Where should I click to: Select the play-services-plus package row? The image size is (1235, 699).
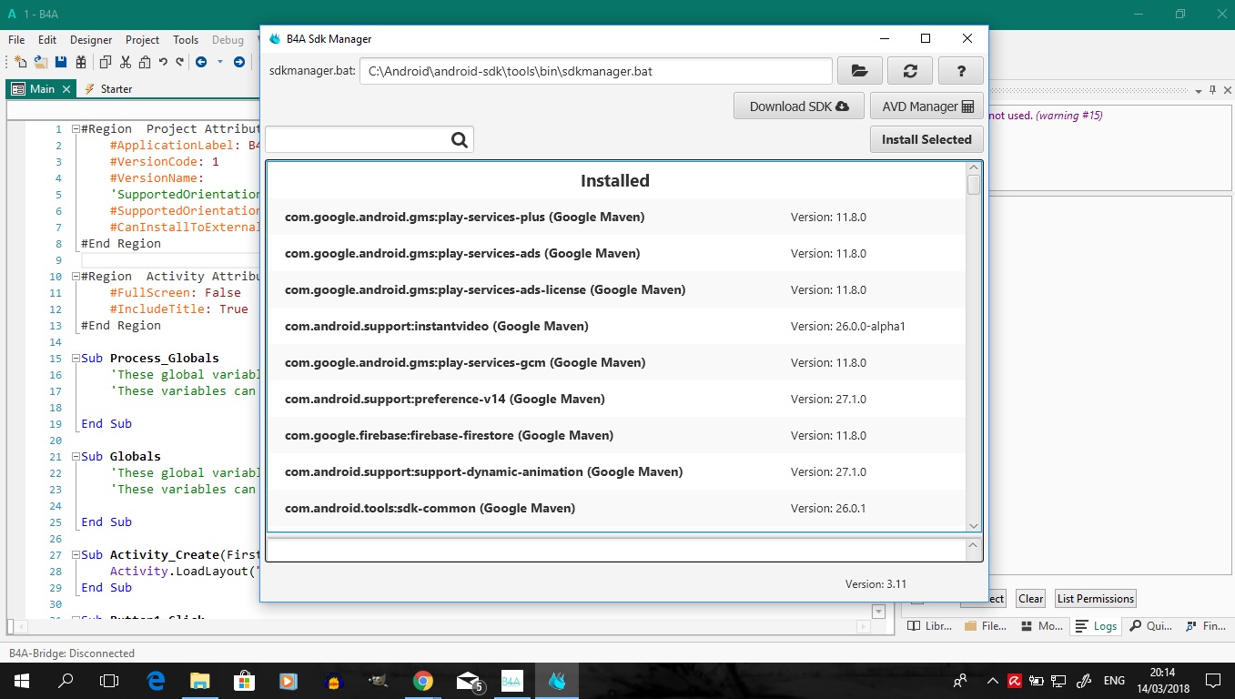[x=616, y=217]
